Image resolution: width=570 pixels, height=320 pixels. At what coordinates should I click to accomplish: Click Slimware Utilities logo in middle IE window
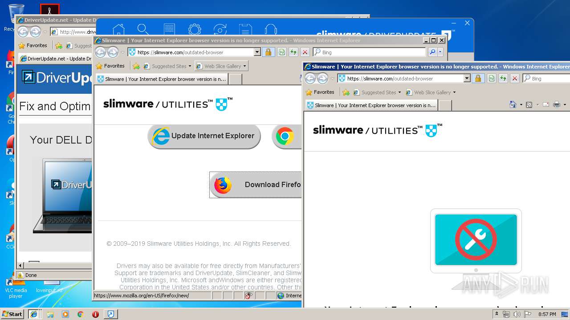click(x=167, y=104)
